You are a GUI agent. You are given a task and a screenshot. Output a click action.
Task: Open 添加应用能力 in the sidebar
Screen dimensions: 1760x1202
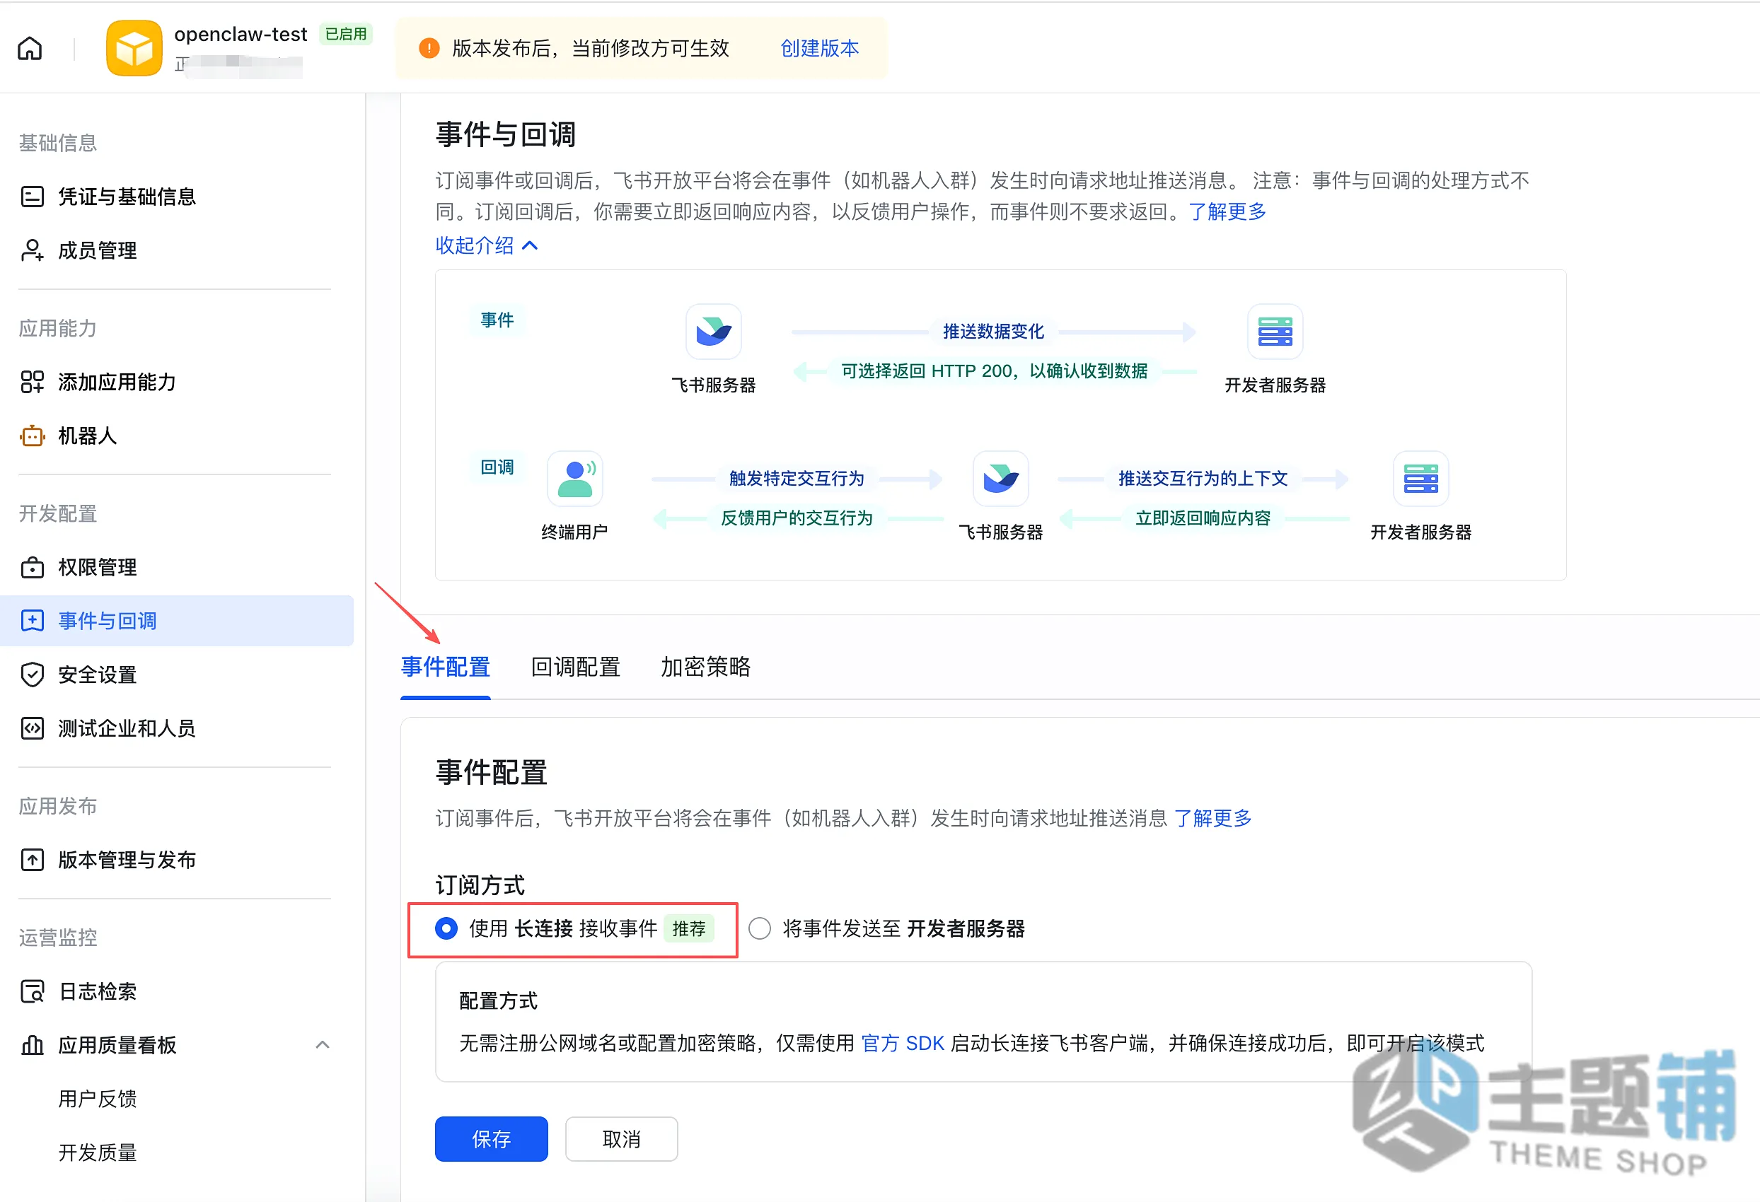(117, 383)
